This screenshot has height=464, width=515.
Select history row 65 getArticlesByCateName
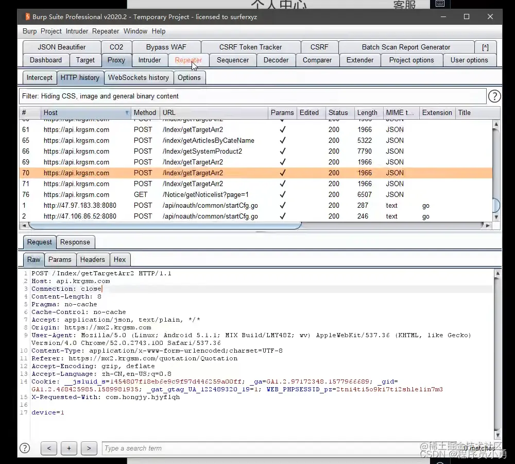click(x=256, y=140)
